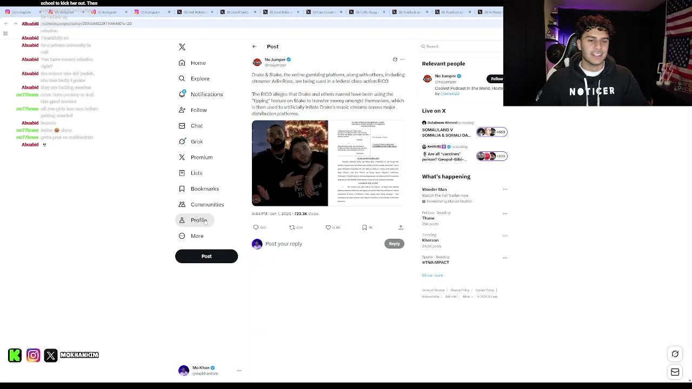Screen dimensions: 692x389
Task: Click the Bookmarks icon in sidebar
Action: (x=182, y=189)
